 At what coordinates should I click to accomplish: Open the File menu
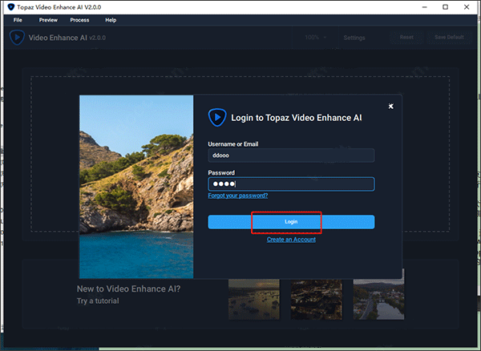(x=18, y=20)
